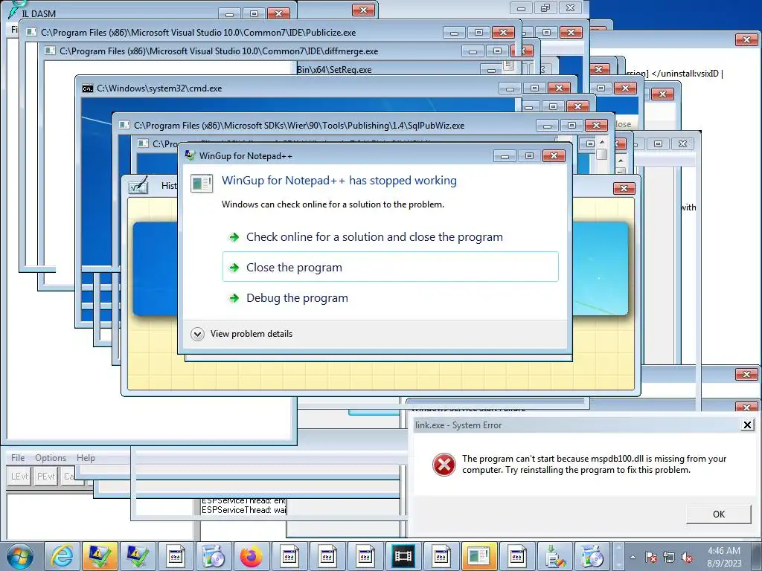Viewport: 762px width, 571px height.
Task: Click the red error icon in link.exe dialog
Action: [x=444, y=465]
